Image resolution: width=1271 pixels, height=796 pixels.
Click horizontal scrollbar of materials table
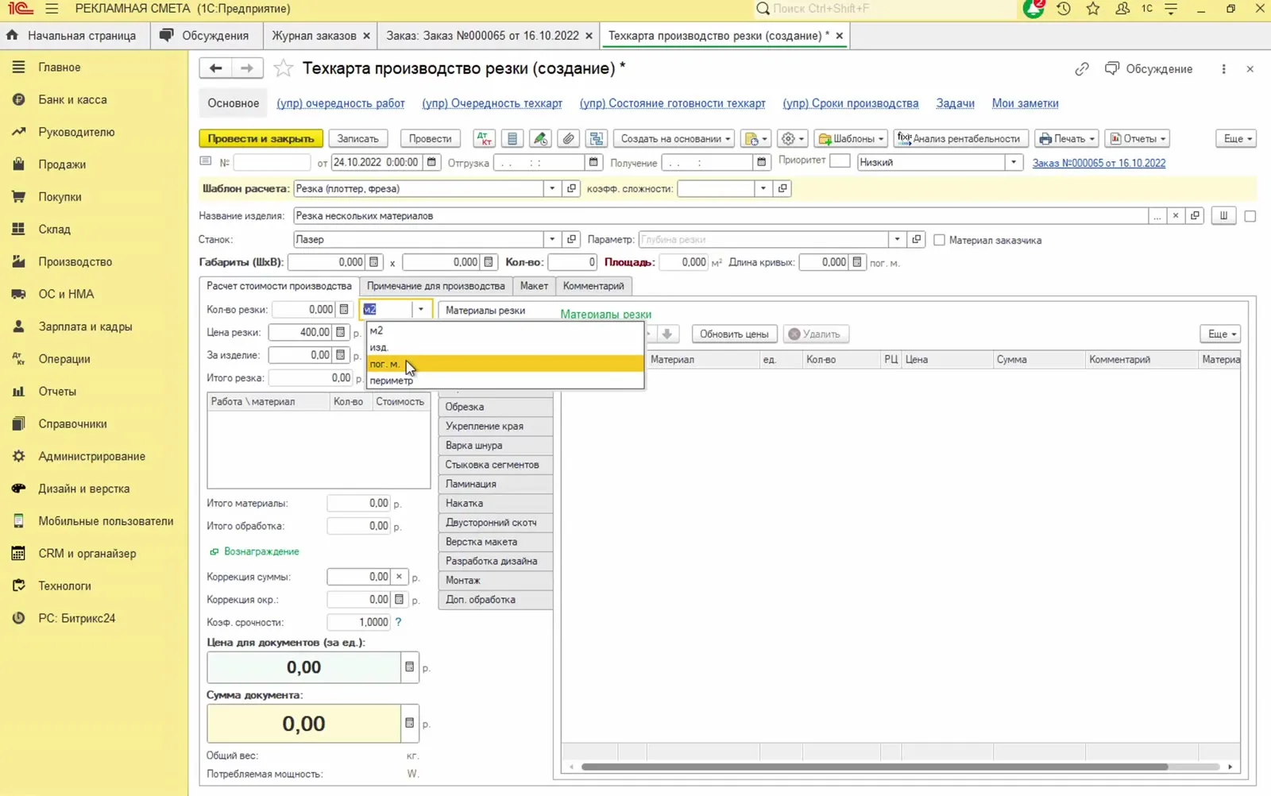[874, 767]
